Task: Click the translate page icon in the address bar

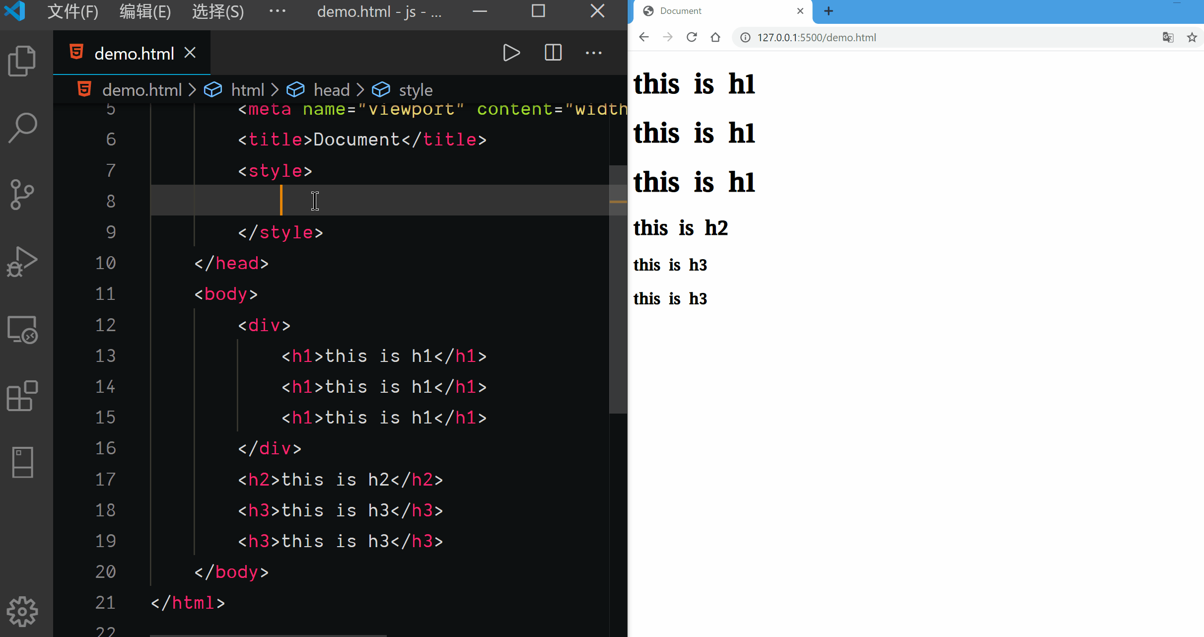Action: [x=1168, y=38]
